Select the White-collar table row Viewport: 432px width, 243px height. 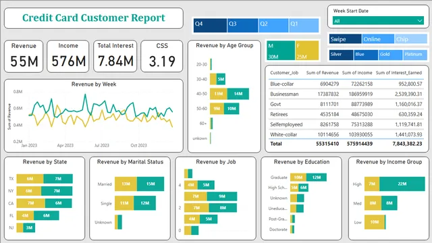346,134
